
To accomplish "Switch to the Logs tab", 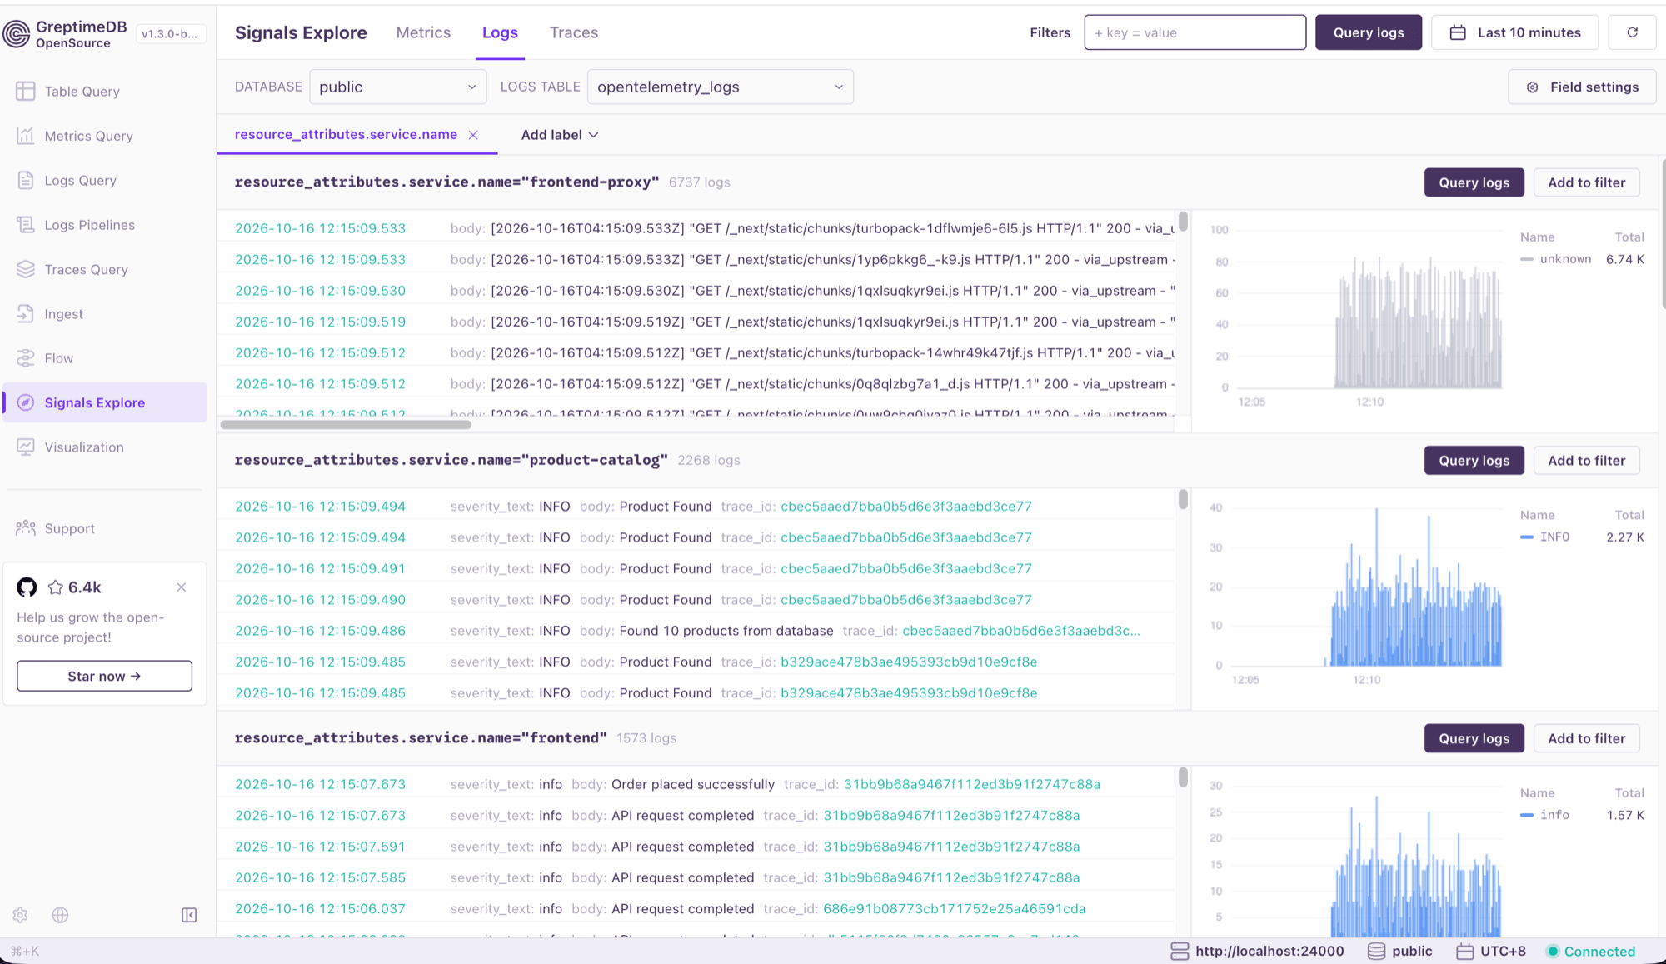I will coord(500,32).
